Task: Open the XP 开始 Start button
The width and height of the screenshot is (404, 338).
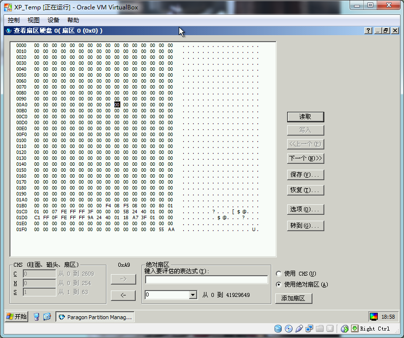Action: (16, 317)
